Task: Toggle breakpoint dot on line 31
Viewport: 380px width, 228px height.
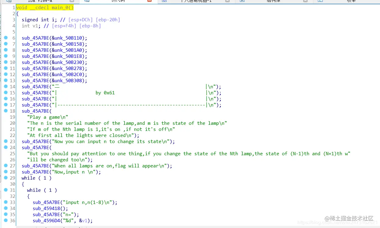Action: [x=5, y=190]
